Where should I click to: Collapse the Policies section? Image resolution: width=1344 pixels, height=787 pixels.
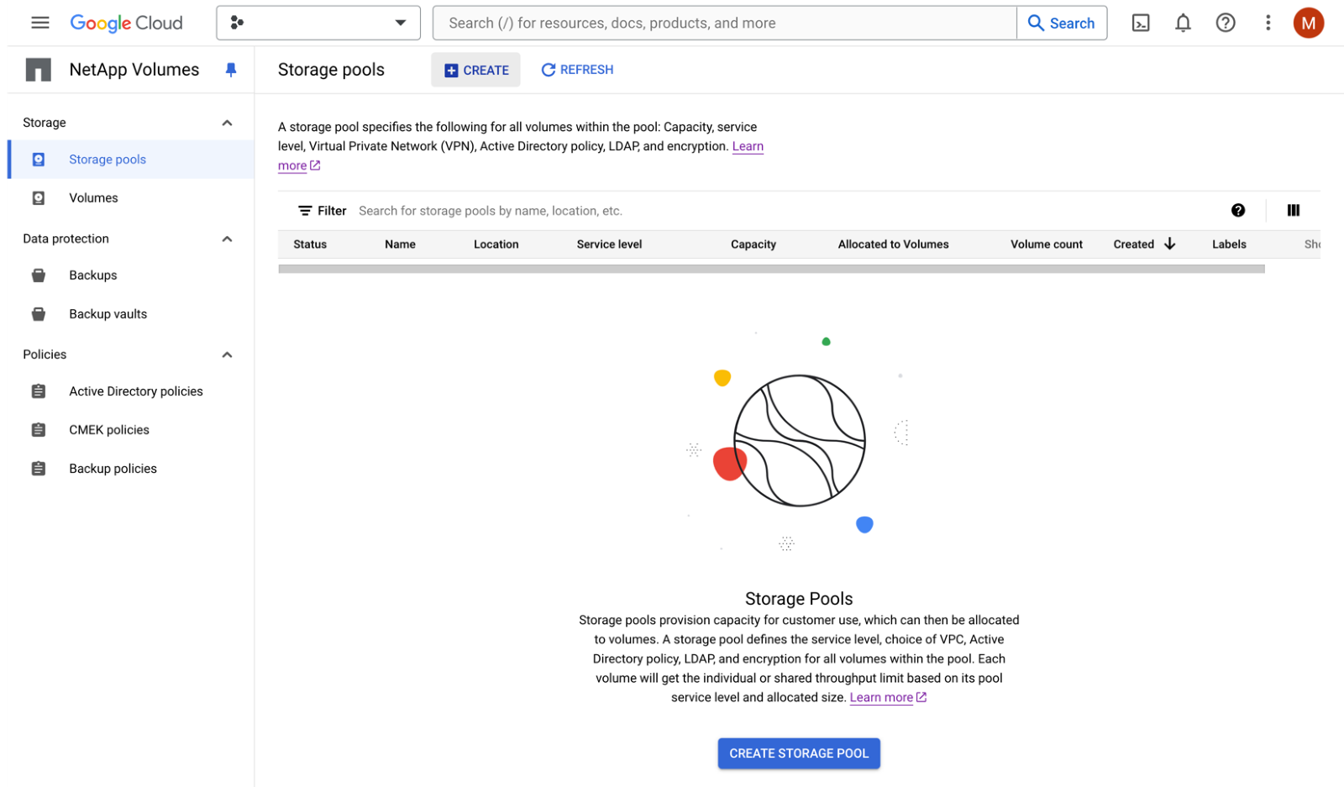(x=227, y=354)
